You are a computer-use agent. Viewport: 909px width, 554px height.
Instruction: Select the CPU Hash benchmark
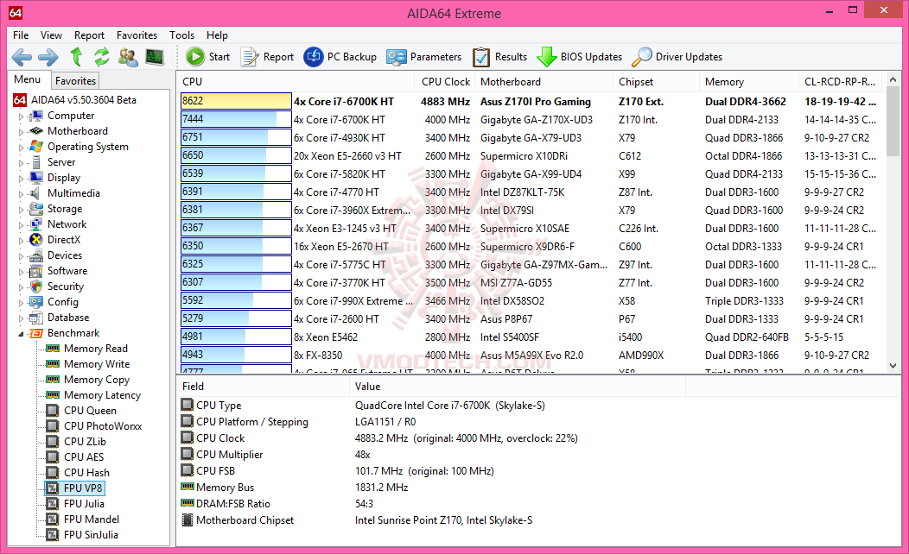pos(86,473)
